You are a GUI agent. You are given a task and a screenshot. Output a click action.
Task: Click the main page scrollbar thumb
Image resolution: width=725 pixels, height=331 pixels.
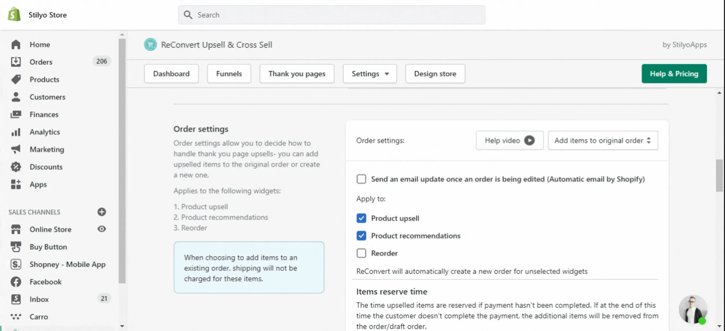coord(719,175)
